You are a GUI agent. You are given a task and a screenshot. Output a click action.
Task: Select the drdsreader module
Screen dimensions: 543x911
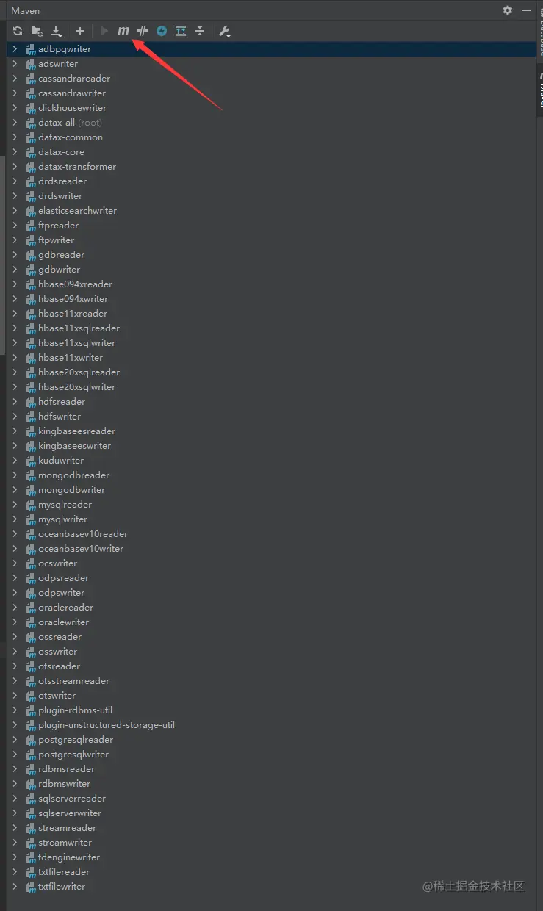point(62,181)
